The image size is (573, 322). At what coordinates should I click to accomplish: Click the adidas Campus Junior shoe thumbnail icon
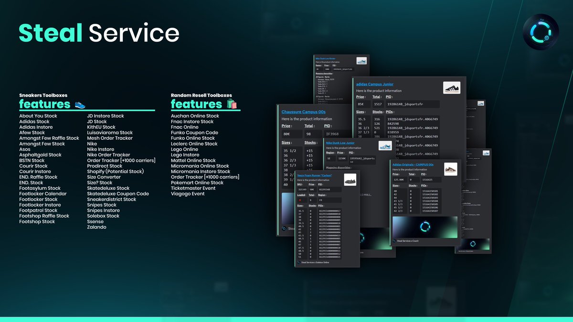452,87
